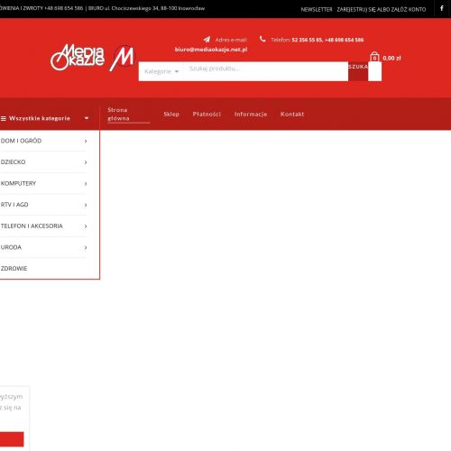Click the NEWSLETTER link
This screenshot has height=451, width=451.
click(317, 10)
